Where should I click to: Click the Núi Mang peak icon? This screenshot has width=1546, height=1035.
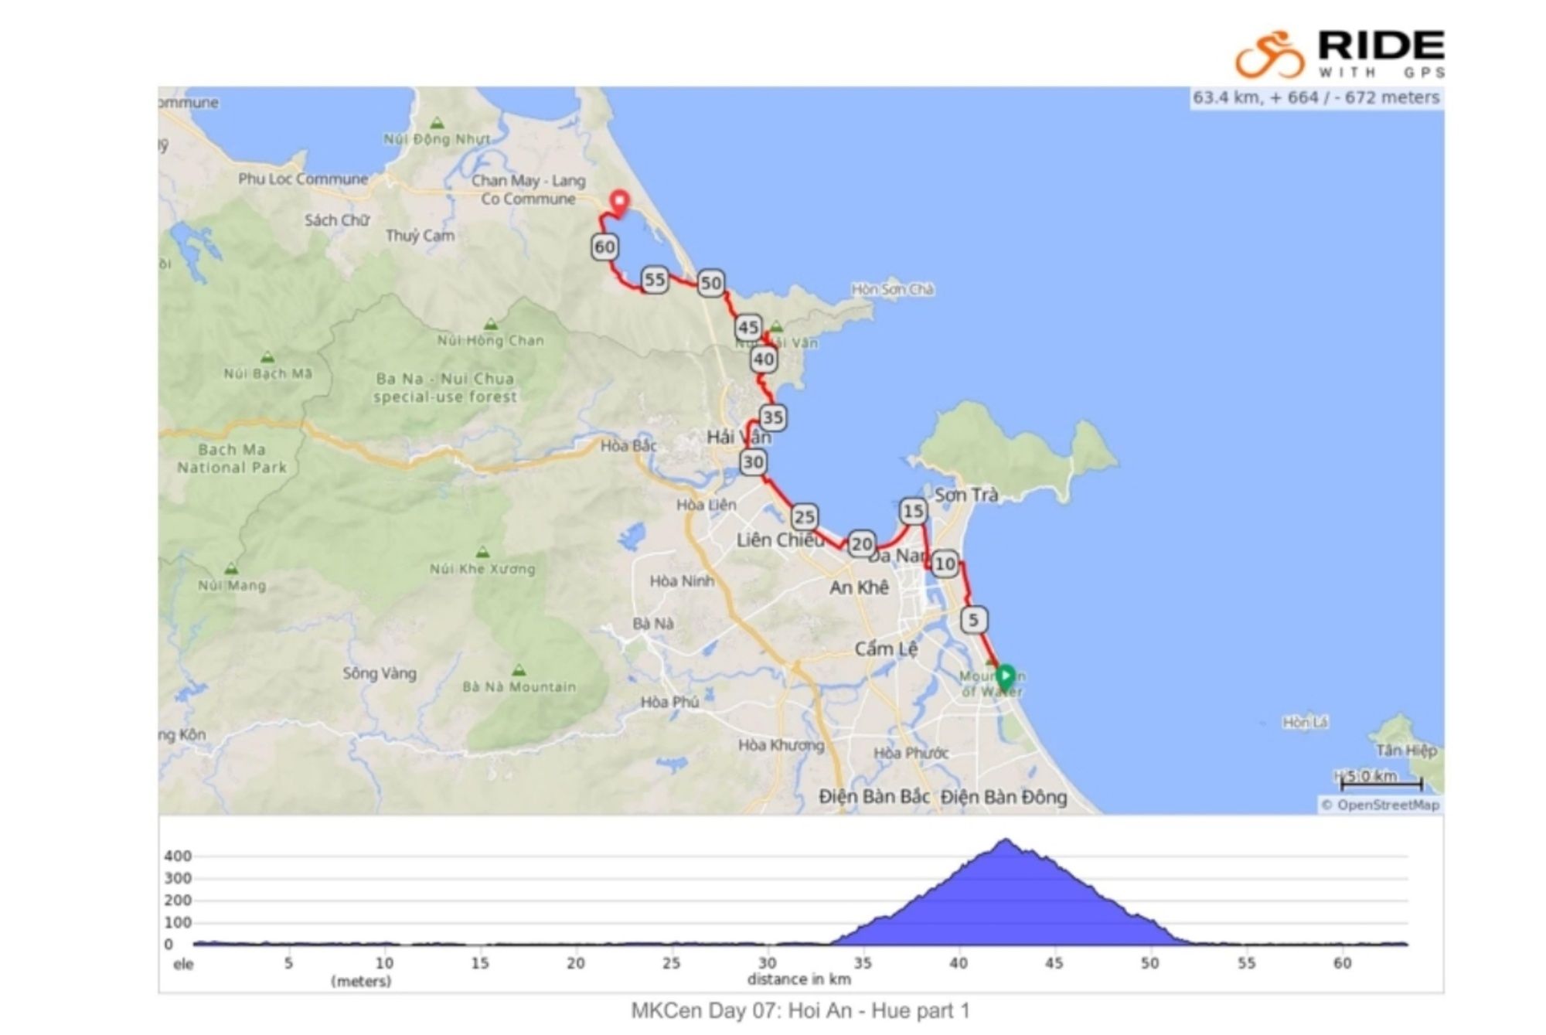(231, 569)
